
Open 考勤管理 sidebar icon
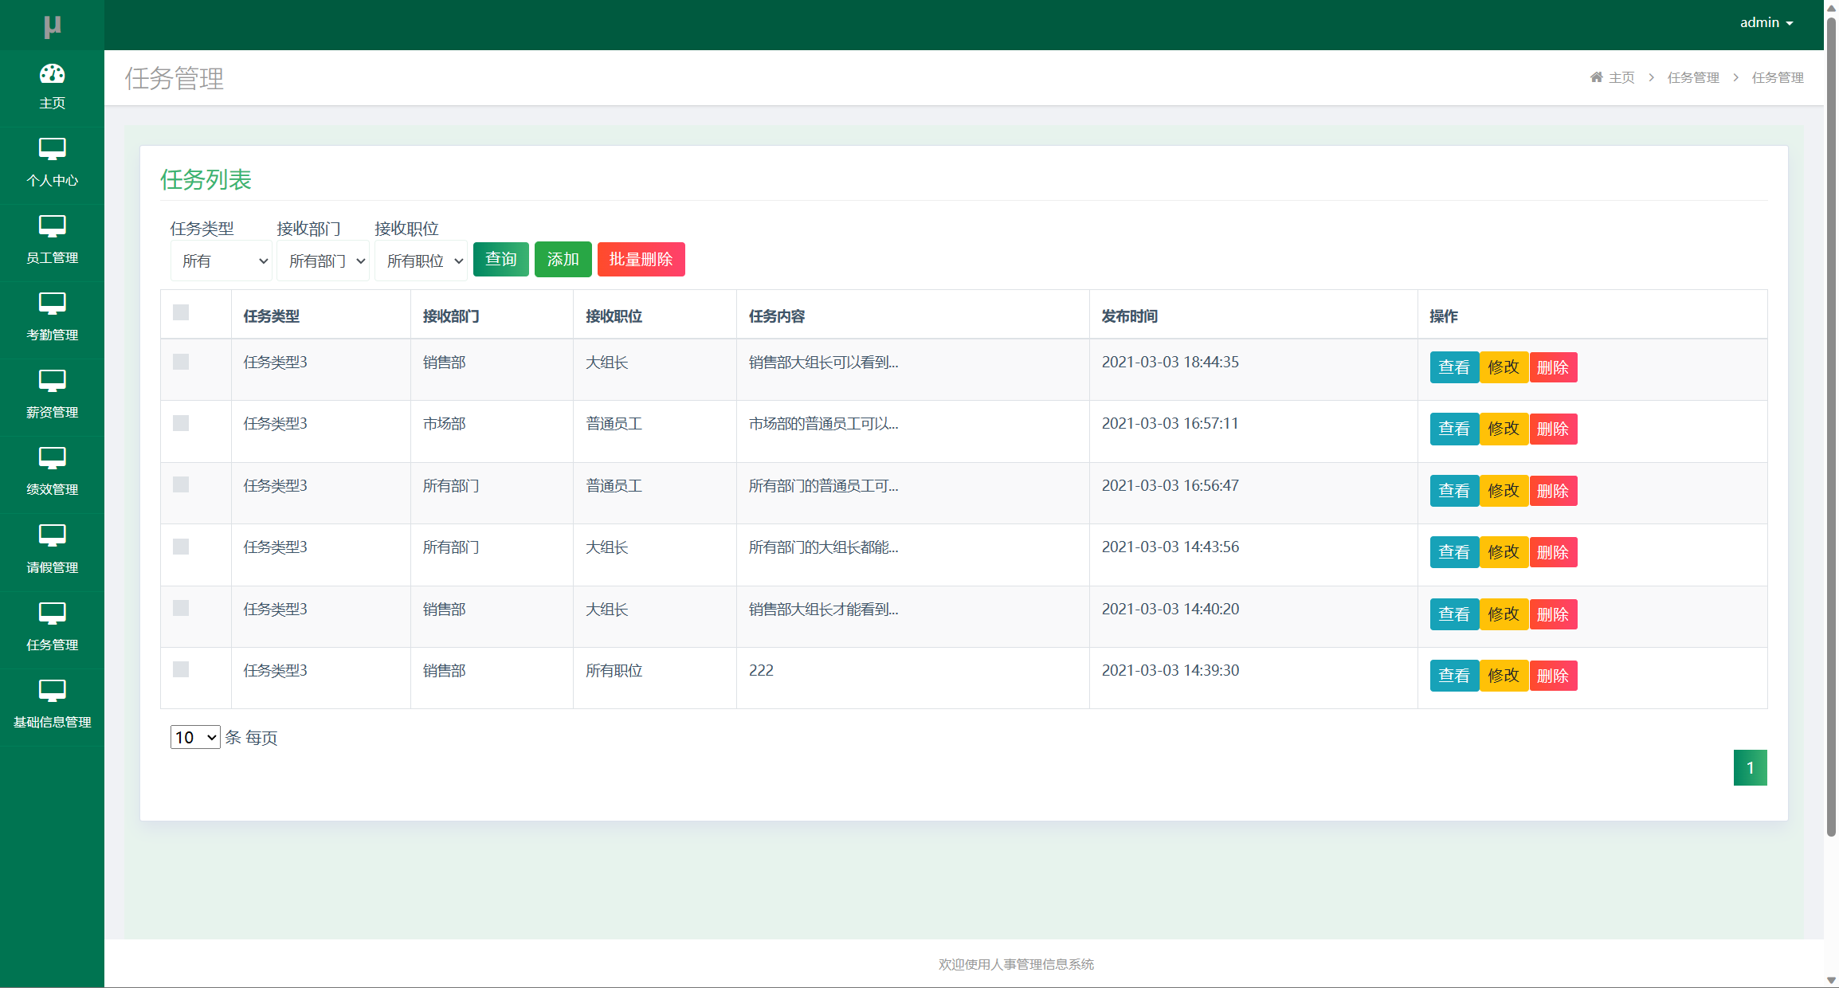pos(52,304)
